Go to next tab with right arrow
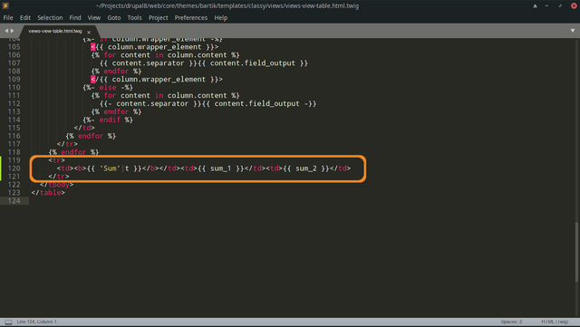The width and height of the screenshot is (580, 327). coord(12,31)
